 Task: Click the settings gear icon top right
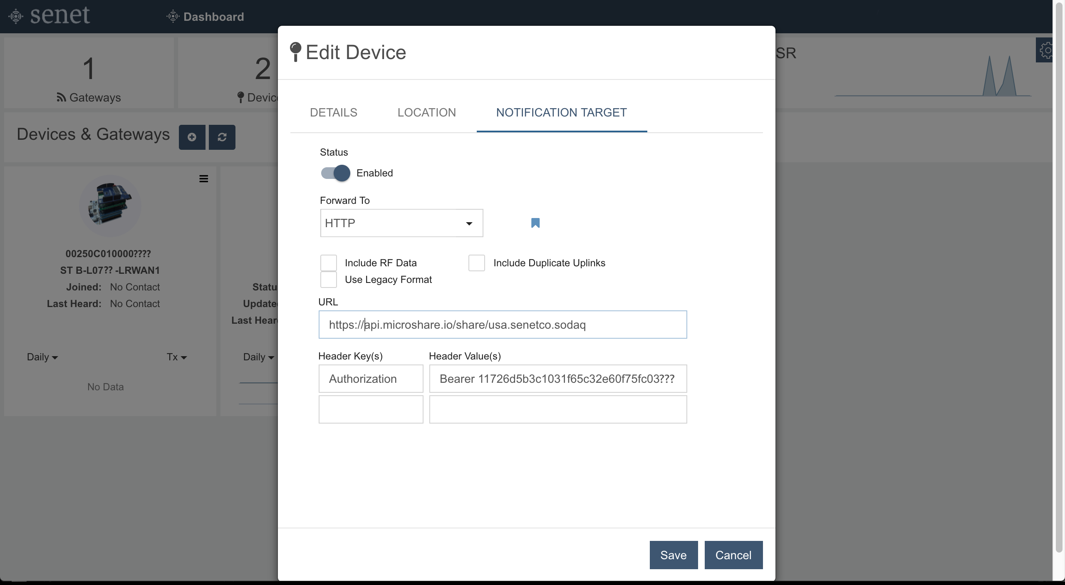(x=1045, y=50)
